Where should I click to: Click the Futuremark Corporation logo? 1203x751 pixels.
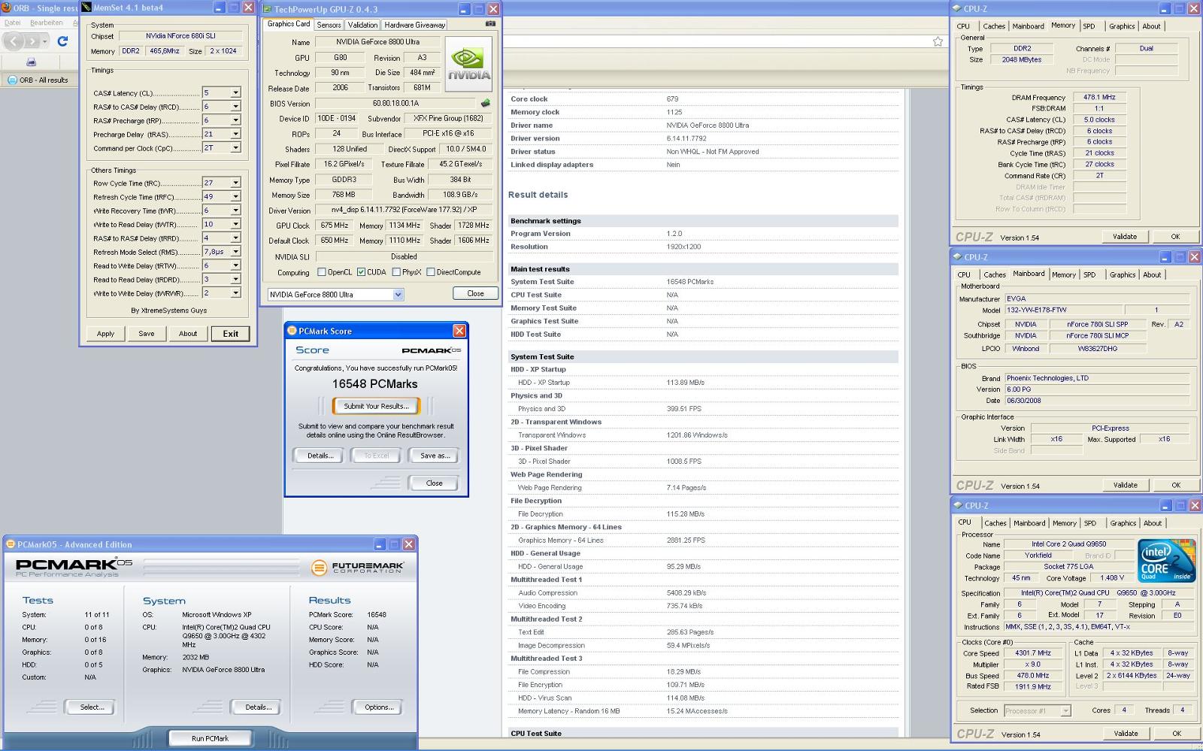[x=357, y=567]
